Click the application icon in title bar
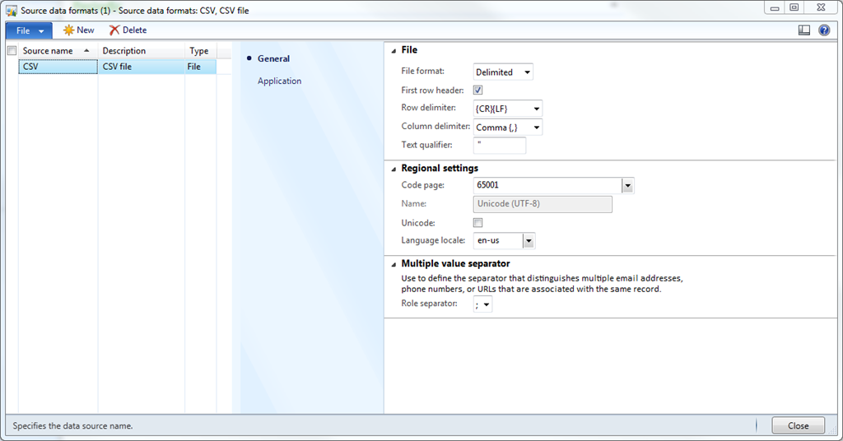Image resolution: width=843 pixels, height=441 pixels. (x=11, y=10)
